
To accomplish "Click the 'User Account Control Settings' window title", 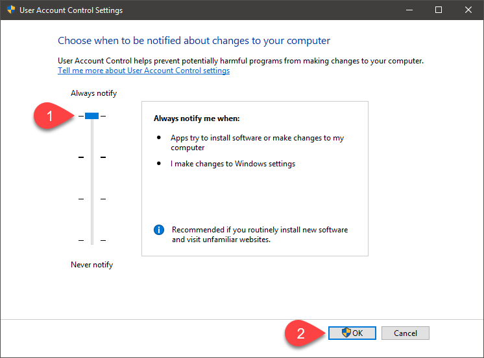I will click(71, 10).
